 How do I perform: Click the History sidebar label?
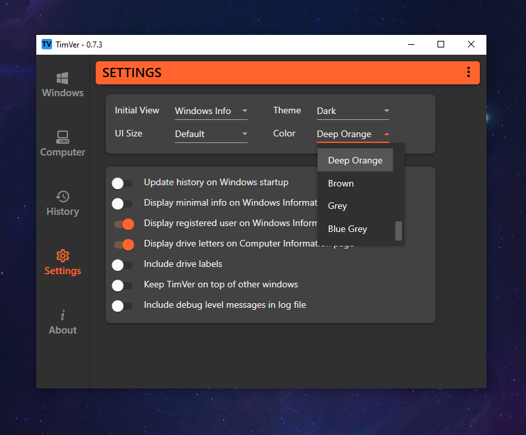pyautogui.click(x=63, y=212)
